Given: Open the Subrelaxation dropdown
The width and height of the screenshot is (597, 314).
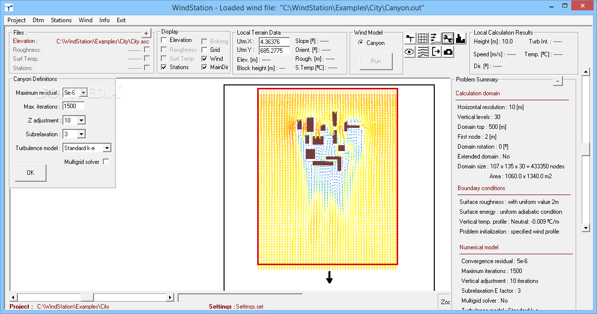Looking at the screenshot, I should 81,134.
